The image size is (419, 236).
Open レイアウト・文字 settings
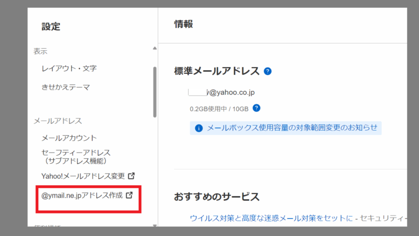(x=69, y=68)
